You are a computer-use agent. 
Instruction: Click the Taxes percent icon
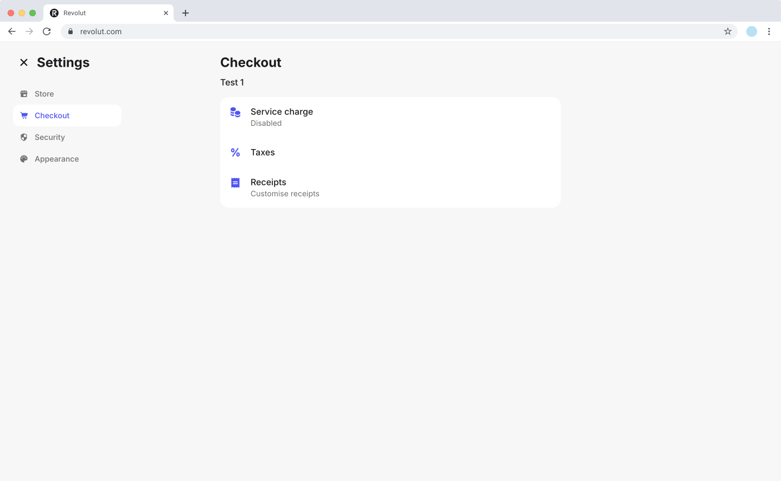tap(235, 152)
